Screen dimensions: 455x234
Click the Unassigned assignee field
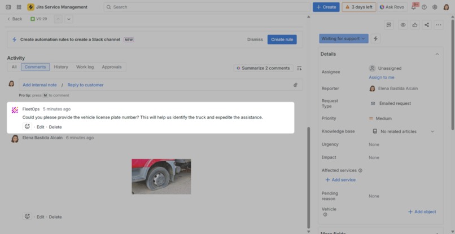tap(386, 68)
